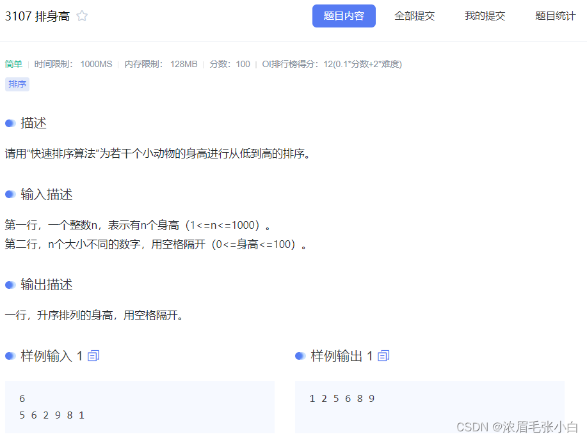Click the 样例输出 1 heading

pos(342,356)
